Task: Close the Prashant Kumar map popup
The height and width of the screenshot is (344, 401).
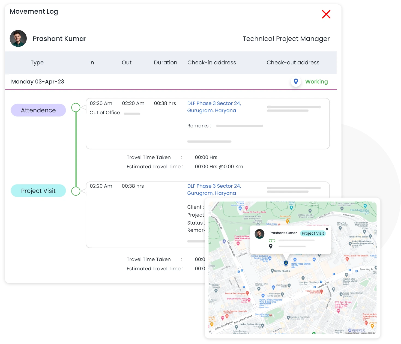Action: click(x=327, y=229)
